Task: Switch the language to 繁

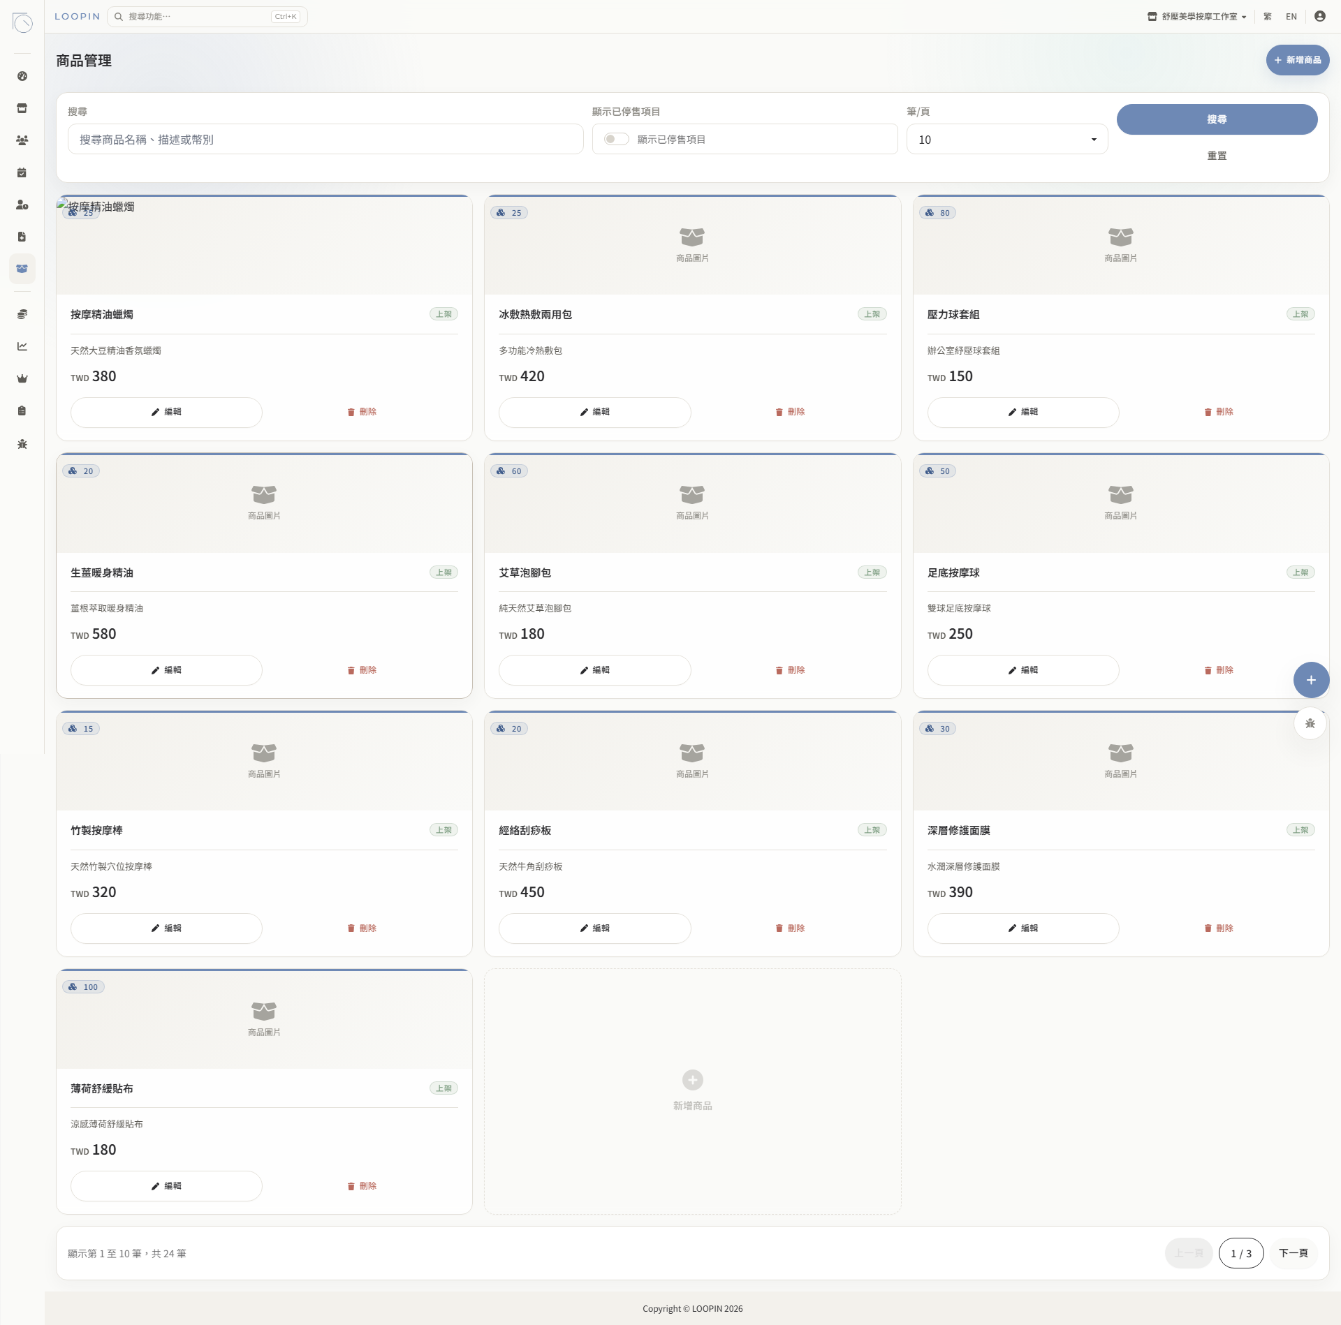Action: [x=1267, y=17]
